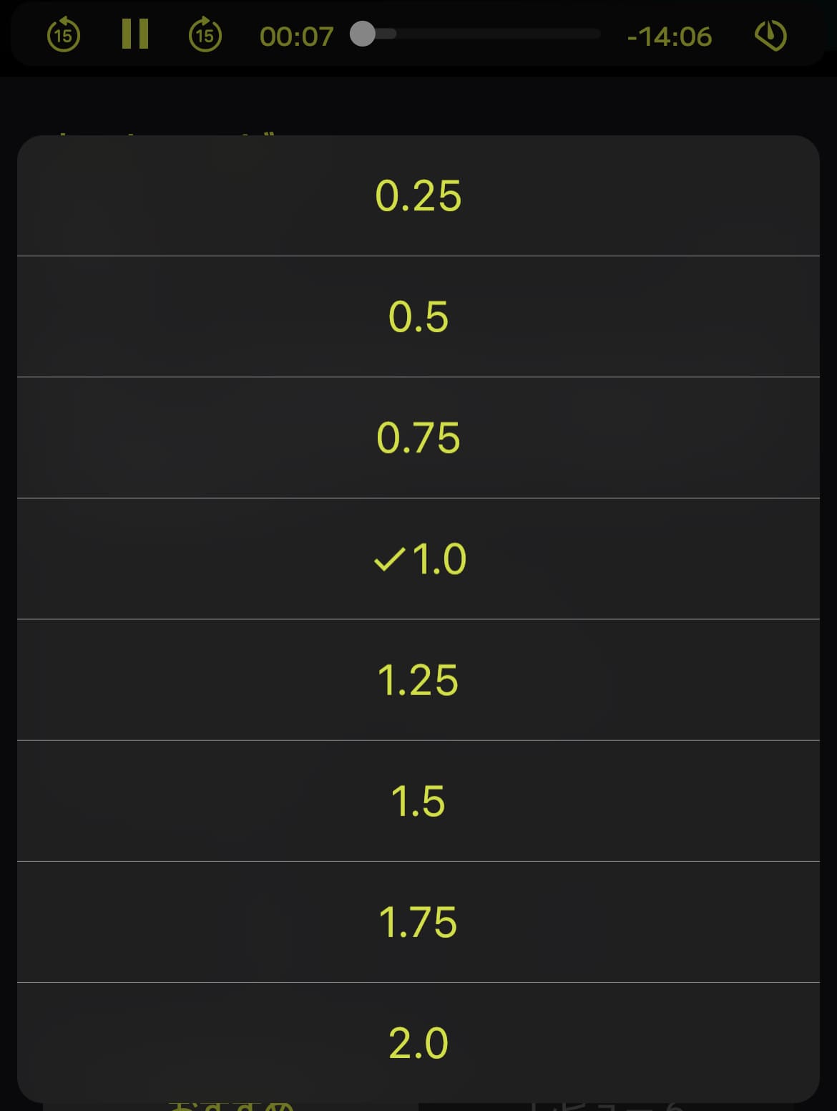Skip forward 15 seconds
Image resolution: width=837 pixels, height=1111 pixels.
coord(205,35)
